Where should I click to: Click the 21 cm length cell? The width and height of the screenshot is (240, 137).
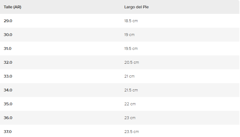coord(129,76)
